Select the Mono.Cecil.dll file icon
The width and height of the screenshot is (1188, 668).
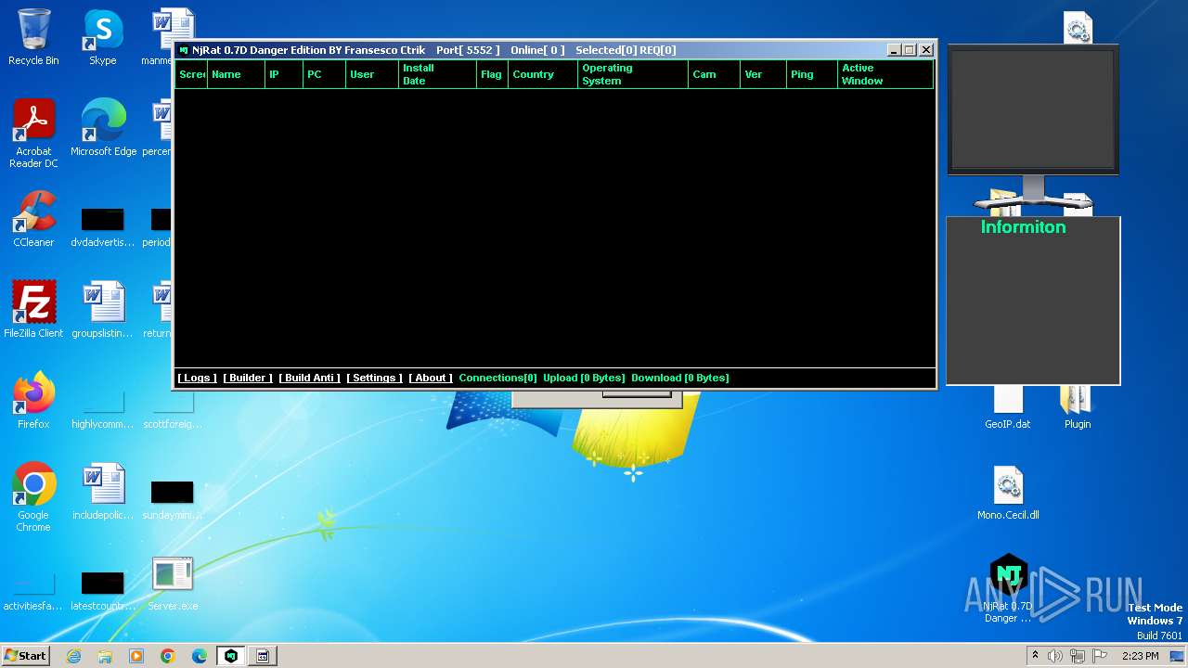pyautogui.click(x=1008, y=492)
